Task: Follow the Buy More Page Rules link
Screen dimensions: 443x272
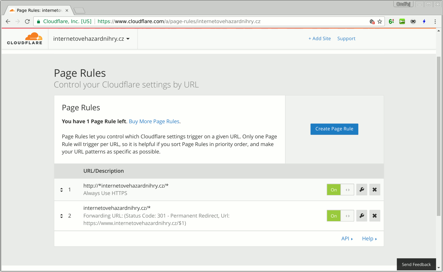Action: pos(154,122)
